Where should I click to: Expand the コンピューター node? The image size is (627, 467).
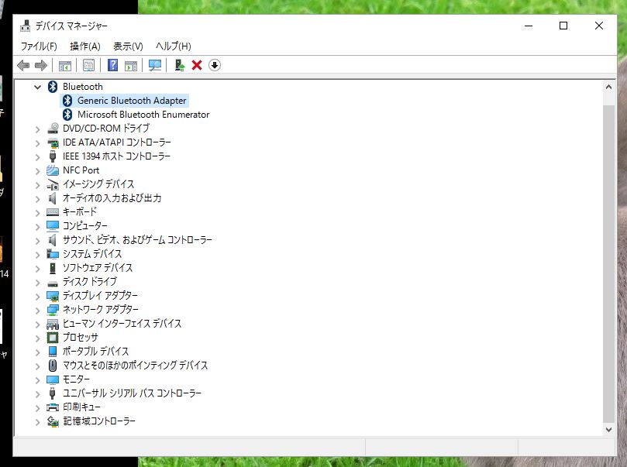click(x=37, y=226)
